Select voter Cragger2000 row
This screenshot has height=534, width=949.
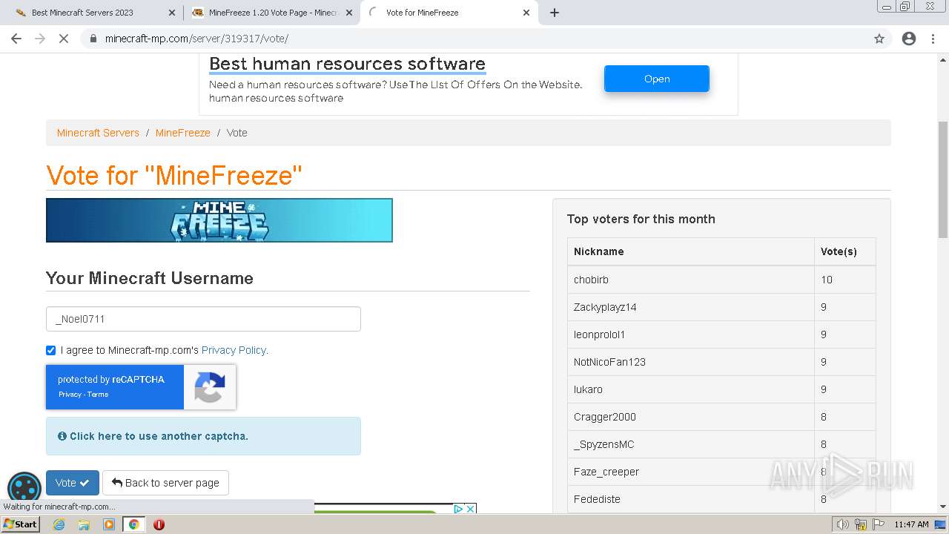[721, 417]
